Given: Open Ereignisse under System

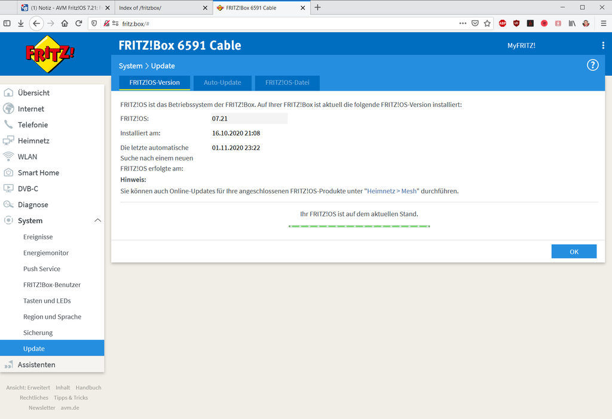Looking at the screenshot, I should [38, 237].
